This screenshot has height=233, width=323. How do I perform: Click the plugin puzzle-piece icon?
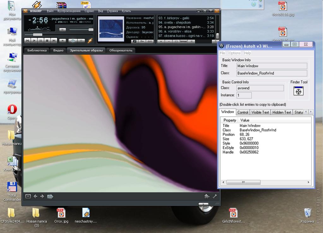pos(207,196)
